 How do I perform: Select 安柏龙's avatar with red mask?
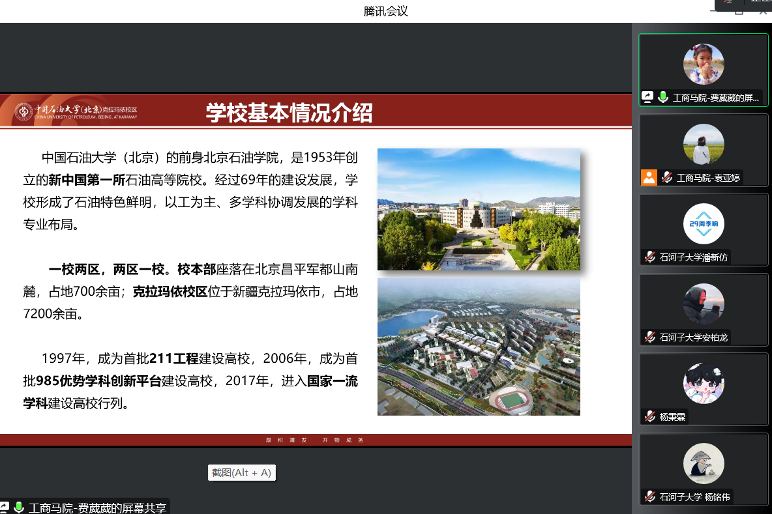[704, 304]
